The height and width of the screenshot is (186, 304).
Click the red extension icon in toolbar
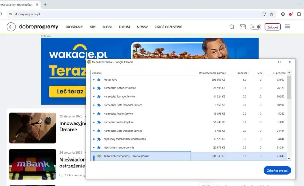291,14
